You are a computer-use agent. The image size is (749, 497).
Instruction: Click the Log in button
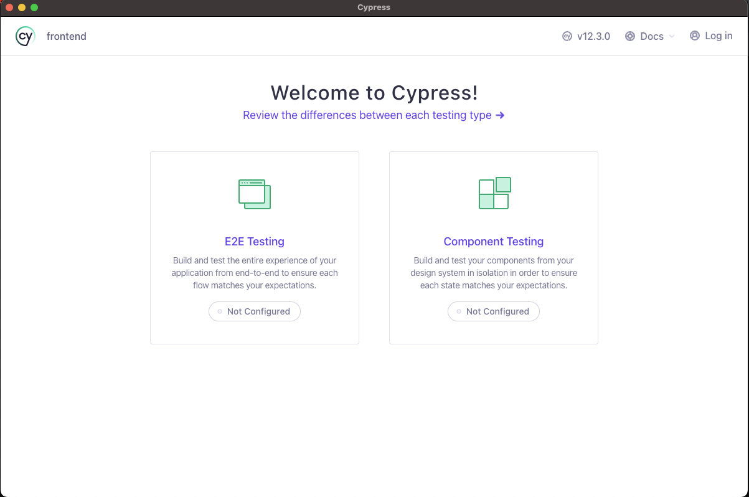tap(711, 35)
